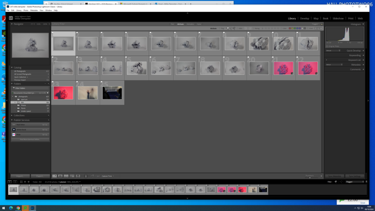Collapse the Histogram panel
The width and height of the screenshot is (375, 211).
363,24
